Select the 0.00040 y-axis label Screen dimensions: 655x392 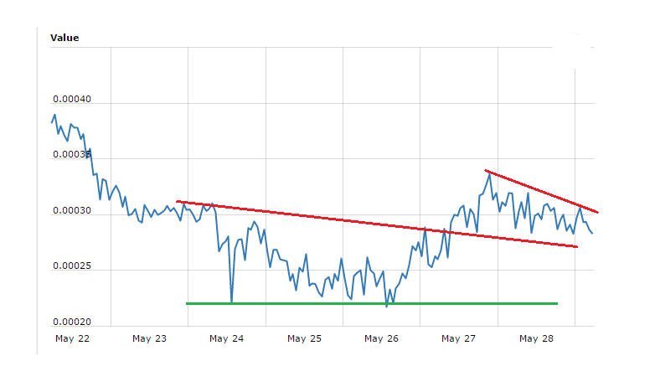(x=71, y=101)
